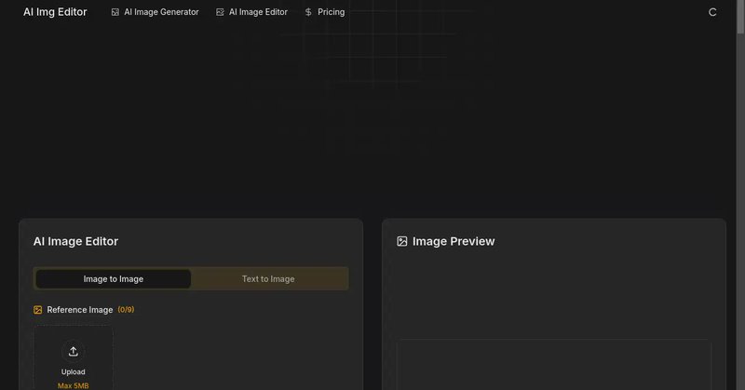Click the empty image preview area
The height and width of the screenshot is (390, 745).
click(554, 365)
